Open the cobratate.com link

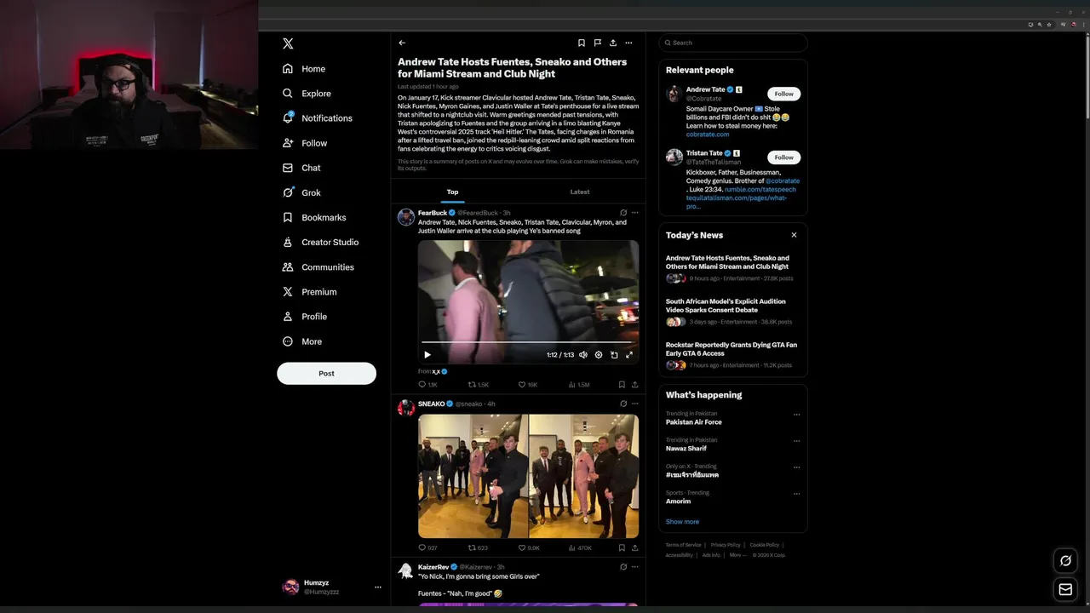[x=708, y=135]
